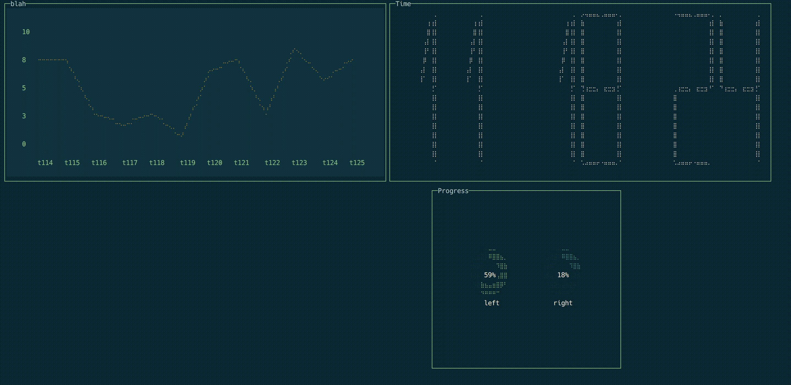Click the t121 x-axis label
The image size is (791, 385).
[x=241, y=163]
